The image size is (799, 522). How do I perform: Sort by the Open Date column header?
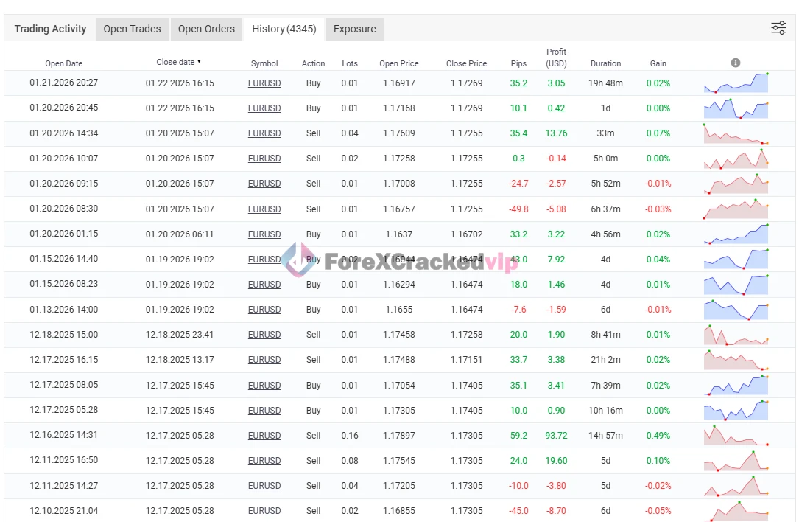pos(63,63)
